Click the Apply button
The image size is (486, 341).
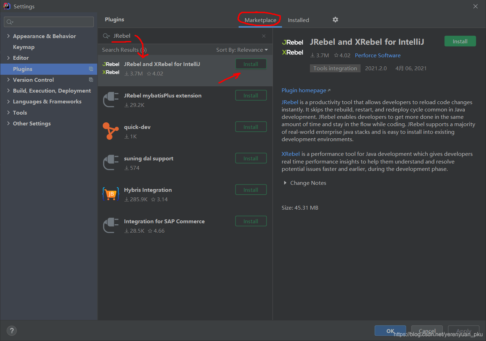pos(464,331)
